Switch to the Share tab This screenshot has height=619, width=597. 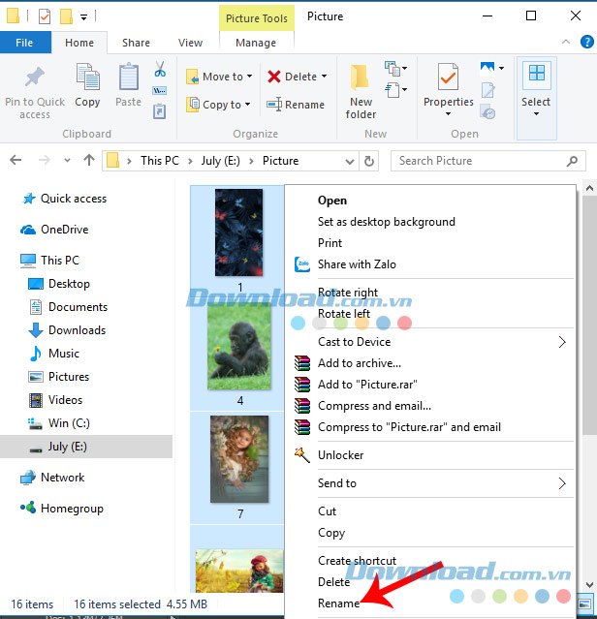click(x=136, y=43)
